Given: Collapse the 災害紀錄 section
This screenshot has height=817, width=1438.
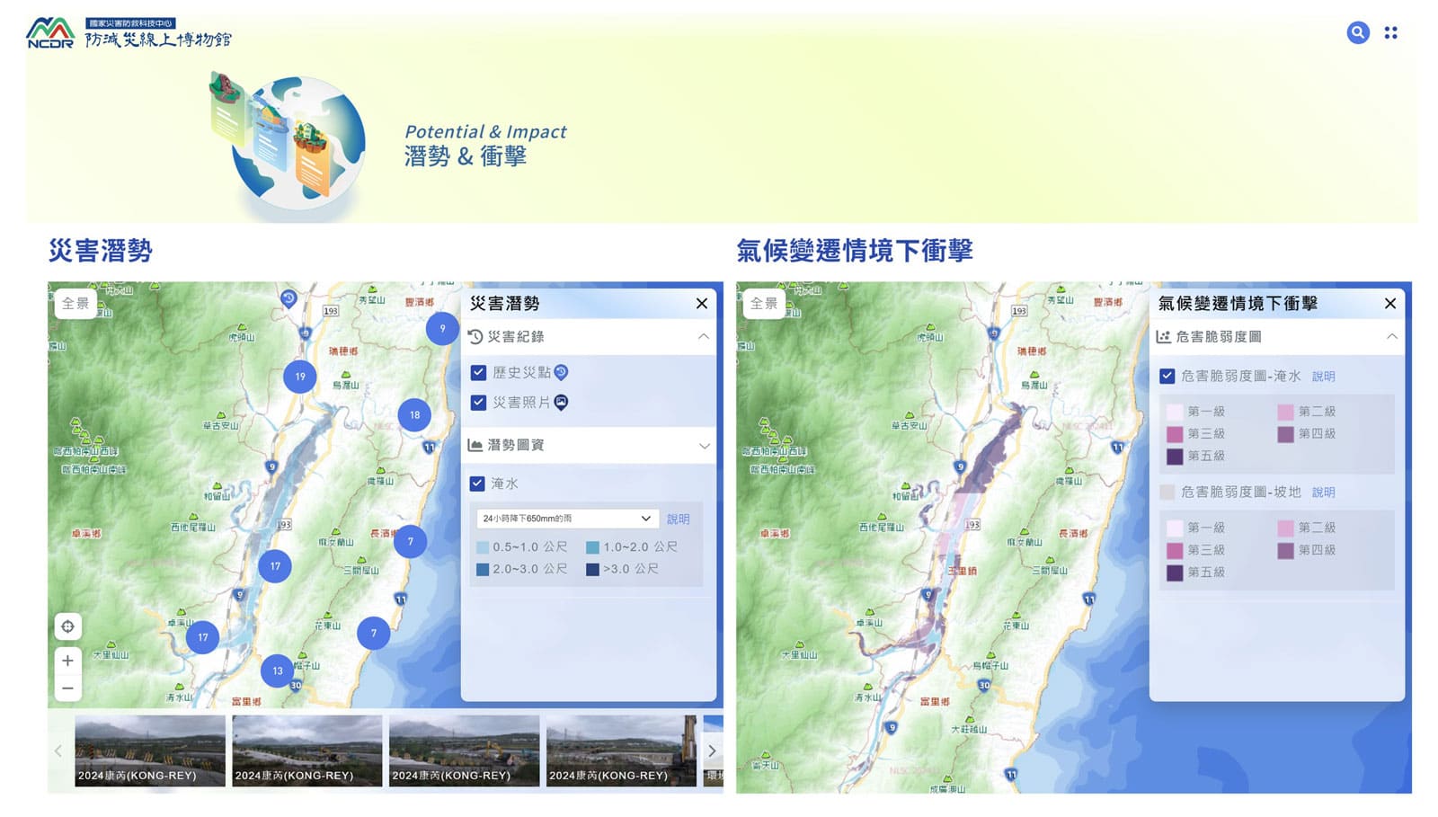Looking at the screenshot, I should [x=703, y=337].
